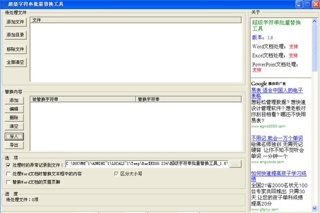
Task: Click the 全部清空 button
Action: point(15,62)
